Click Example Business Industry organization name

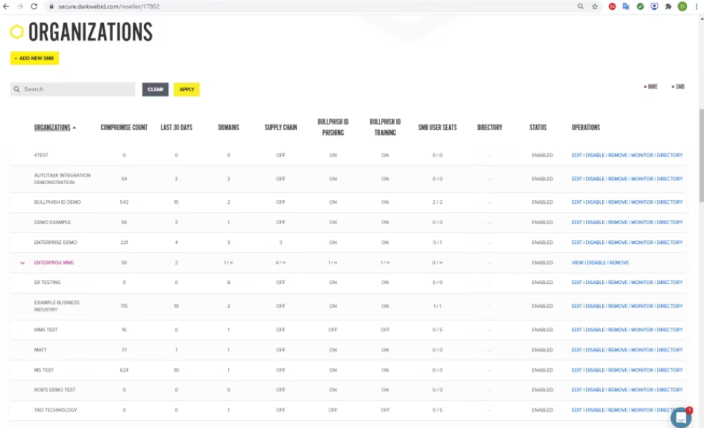[x=57, y=306]
